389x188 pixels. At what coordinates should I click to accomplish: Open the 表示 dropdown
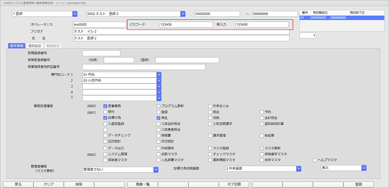pos(364,168)
